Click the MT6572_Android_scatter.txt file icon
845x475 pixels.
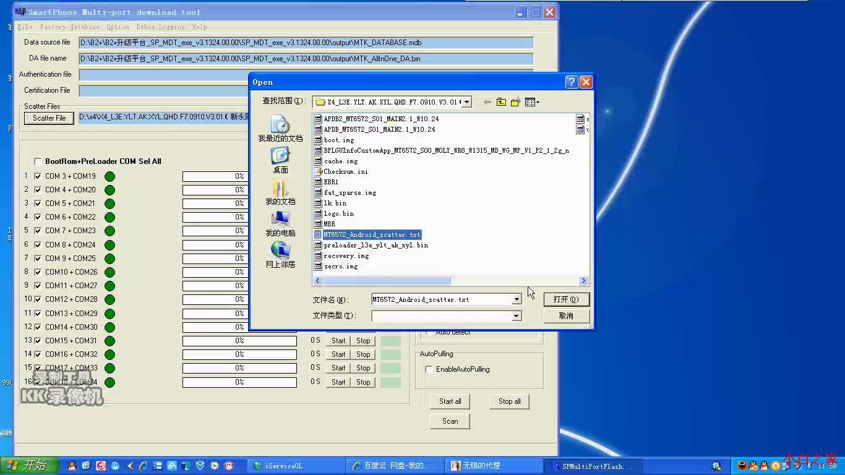(318, 234)
